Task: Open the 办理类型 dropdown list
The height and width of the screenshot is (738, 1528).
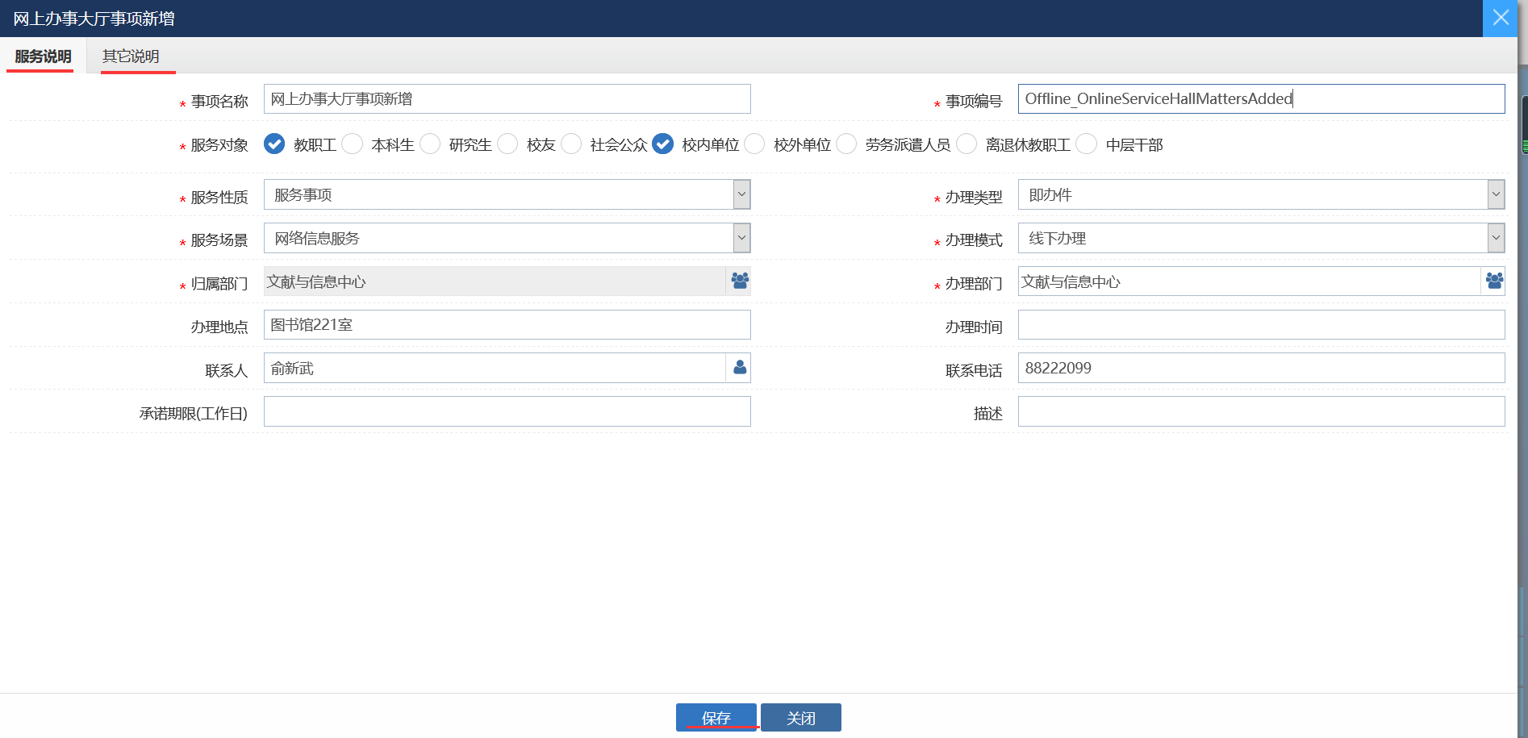Action: 1496,194
